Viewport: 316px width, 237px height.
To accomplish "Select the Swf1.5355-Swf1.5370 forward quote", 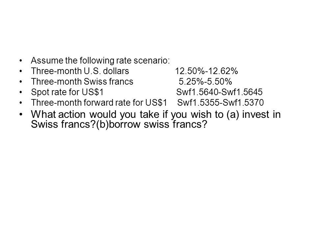I will [220, 103].
